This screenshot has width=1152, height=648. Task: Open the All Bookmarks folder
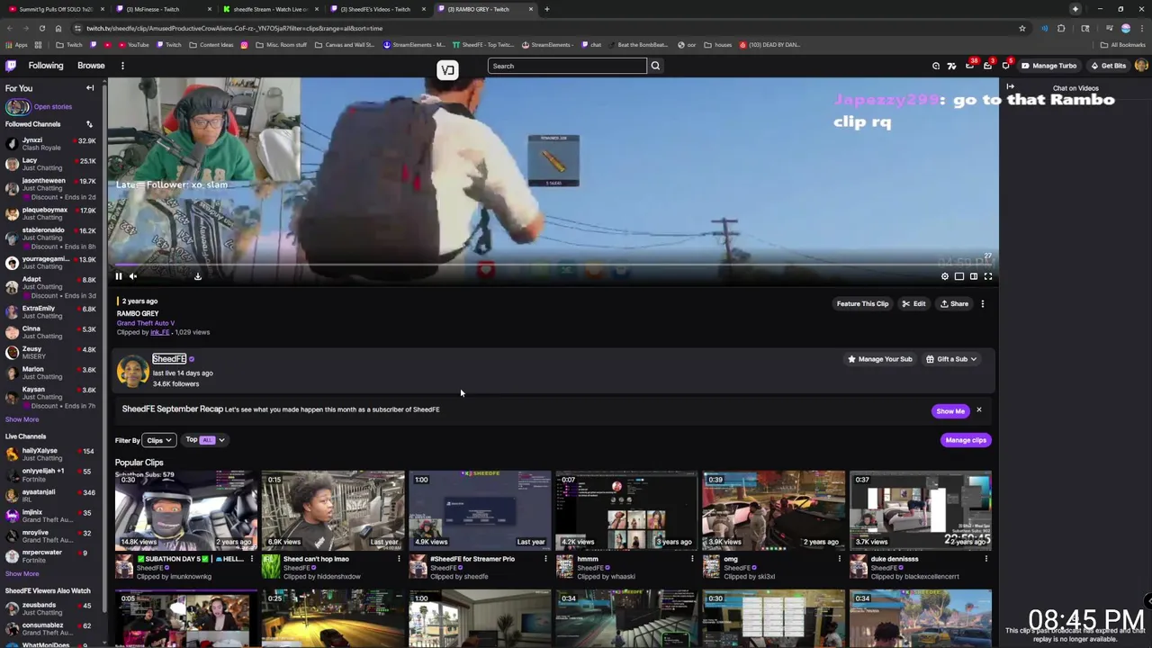pos(1123,45)
